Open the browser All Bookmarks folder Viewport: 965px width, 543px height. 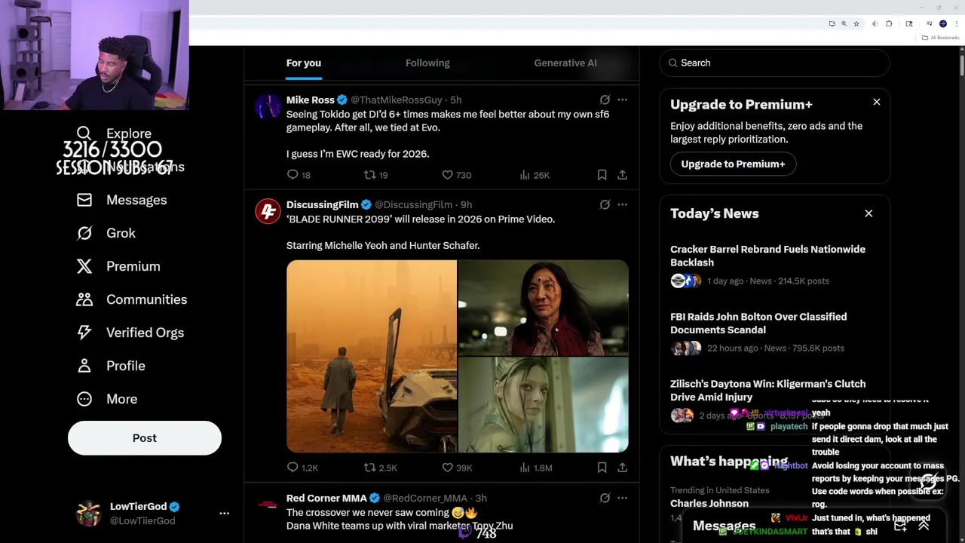[942, 38]
